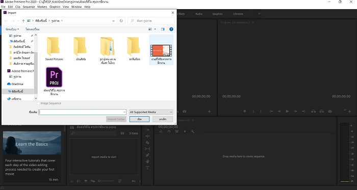Click Export Frame camera in Source monitor
This screenshot has height=190, width=357.
(185, 112)
